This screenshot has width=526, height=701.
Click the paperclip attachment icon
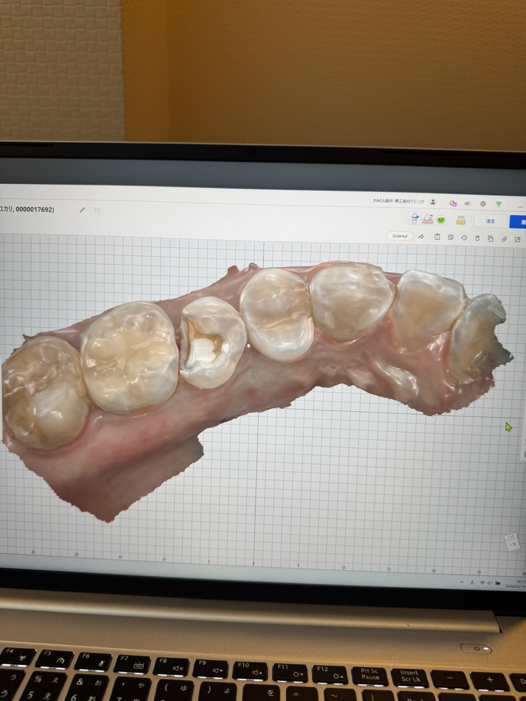tap(504, 239)
